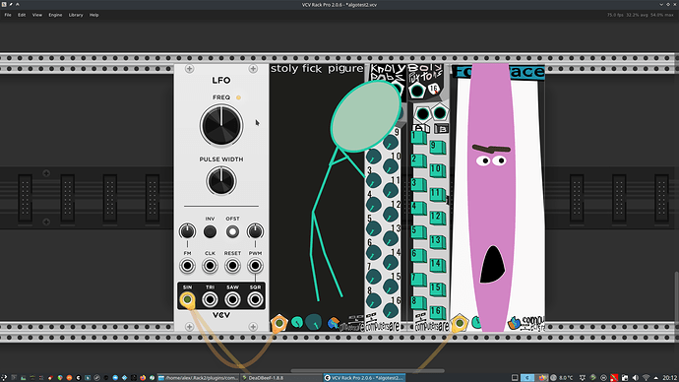Screen dimensions: 679x382
Task: Open the File menu
Action: (x=8, y=15)
